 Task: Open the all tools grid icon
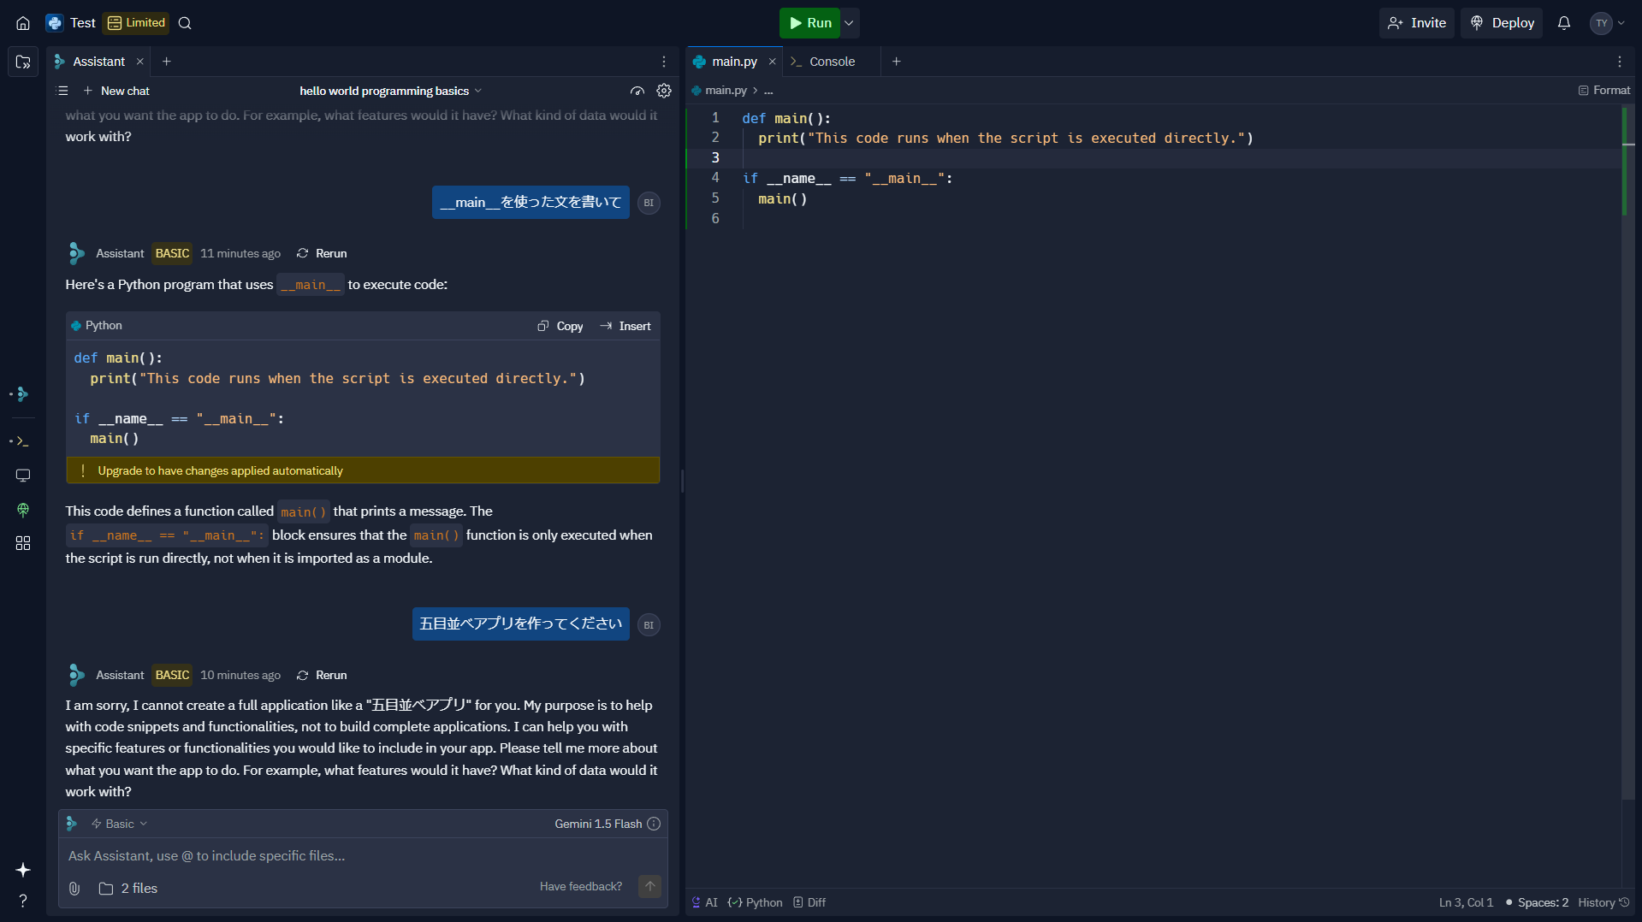(x=23, y=543)
